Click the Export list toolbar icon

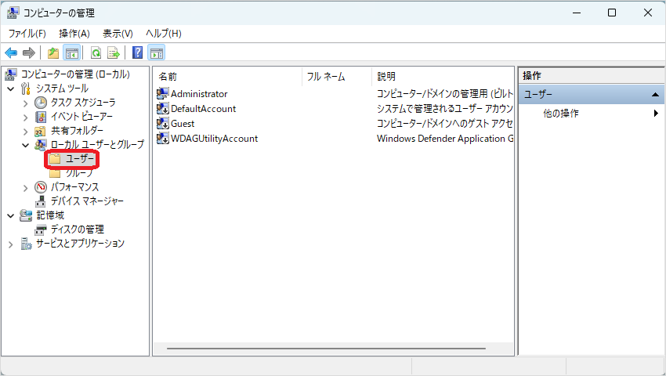(114, 53)
